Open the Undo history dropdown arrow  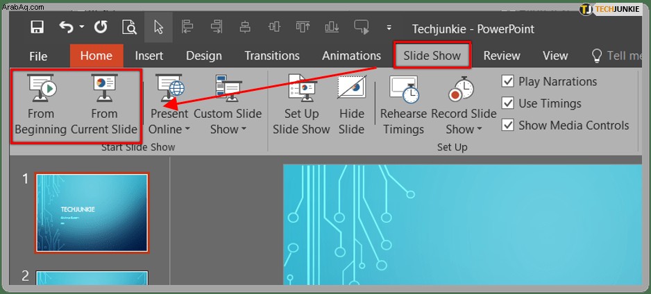click(x=82, y=27)
